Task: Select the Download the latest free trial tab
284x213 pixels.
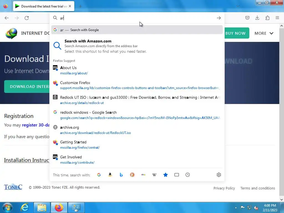Action: tap(44, 6)
